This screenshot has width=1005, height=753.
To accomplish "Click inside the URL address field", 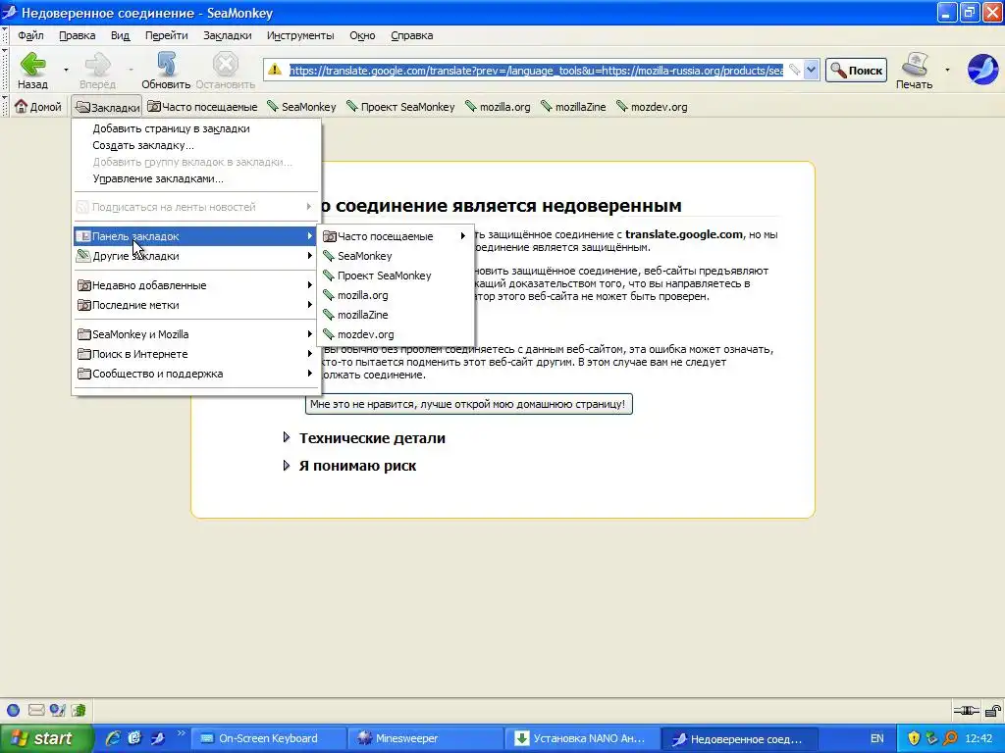I will click(x=535, y=70).
